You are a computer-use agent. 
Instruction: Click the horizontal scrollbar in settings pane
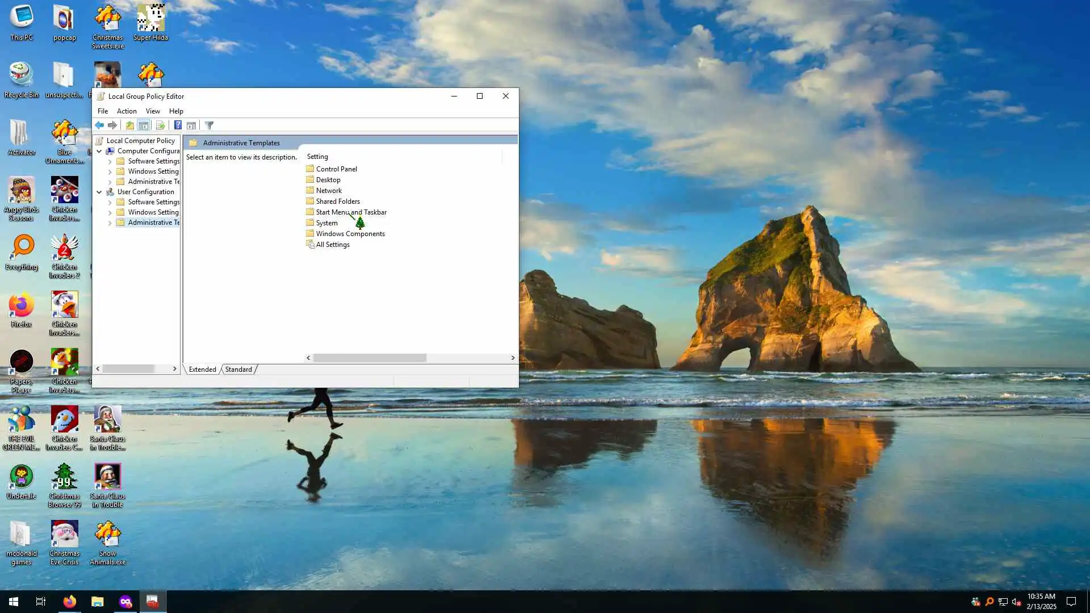(x=369, y=358)
